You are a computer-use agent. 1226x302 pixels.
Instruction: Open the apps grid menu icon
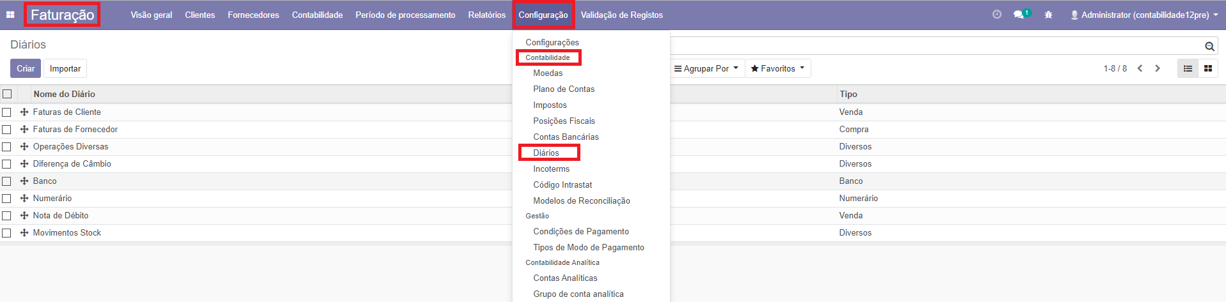(10, 15)
